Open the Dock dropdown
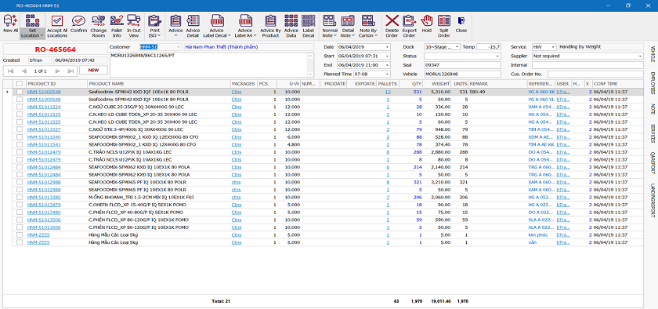This screenshot has width=658, height=309. tap(457, 47)
